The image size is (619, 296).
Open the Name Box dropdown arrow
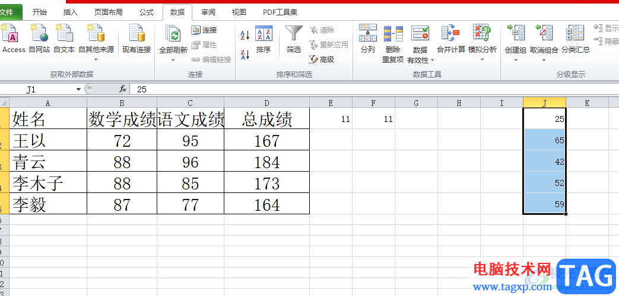point(78,89)
